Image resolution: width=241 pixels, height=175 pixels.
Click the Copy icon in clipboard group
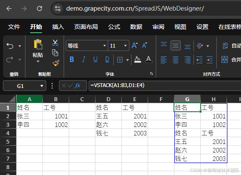click(x=55, y=53)
